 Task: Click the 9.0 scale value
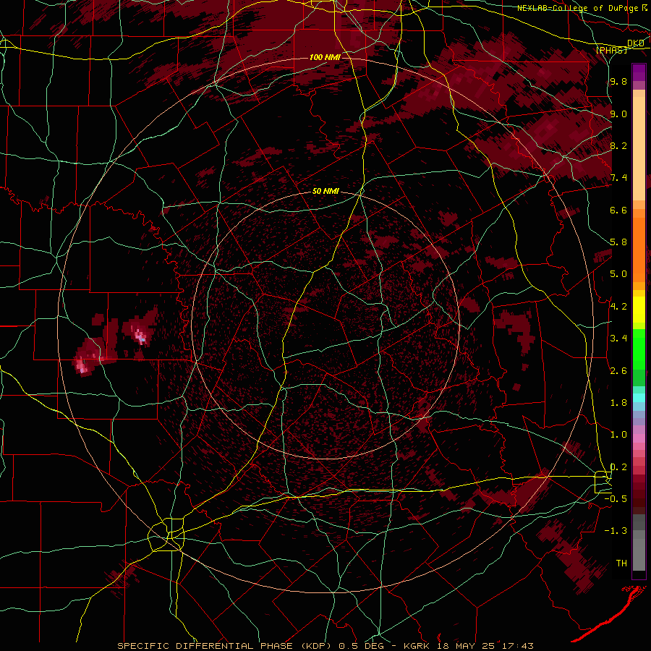618,114
